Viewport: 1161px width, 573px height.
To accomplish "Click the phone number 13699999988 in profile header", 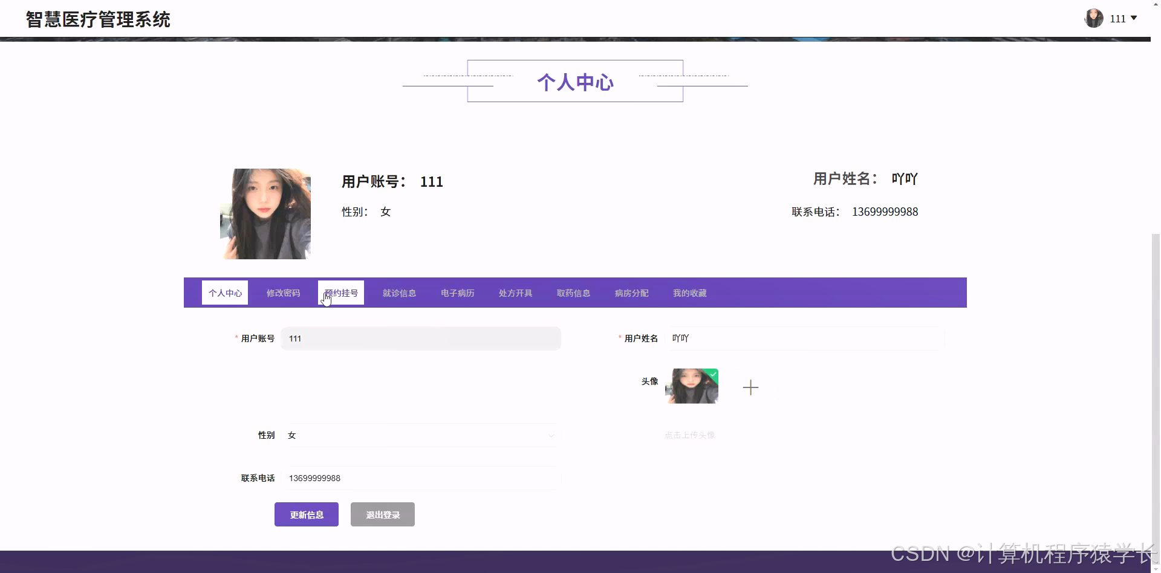I will [x=885, y=212].
